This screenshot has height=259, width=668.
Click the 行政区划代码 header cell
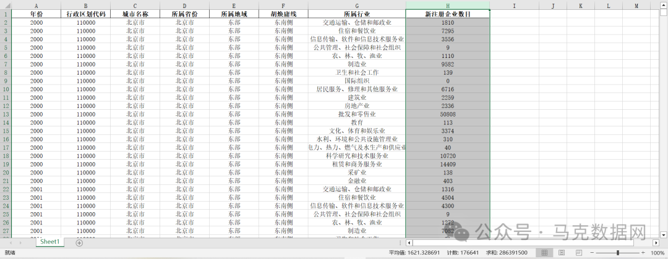[85, 14]
